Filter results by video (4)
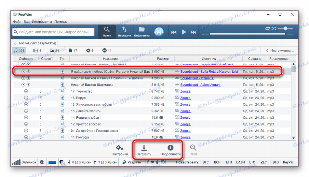This screenshot has width=309, height=177. (x=37, y=51)
